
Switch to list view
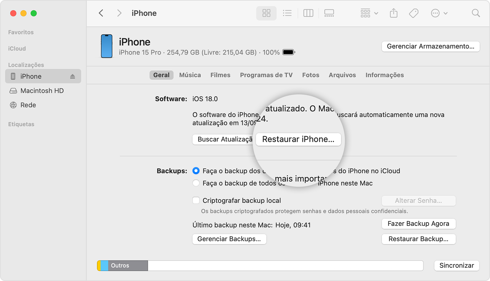pyautogui.click(x=287, y=13)
